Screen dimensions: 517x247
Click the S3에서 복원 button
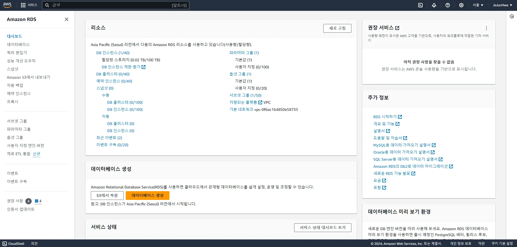click(107, 196)
